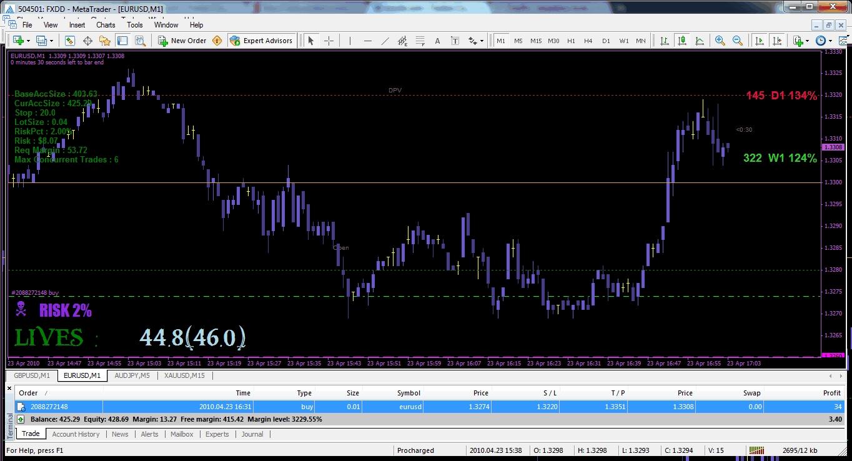Click the Zoom In magnifier icon
Viewport: 852px width, 461px height.
[x=720, y=41]
